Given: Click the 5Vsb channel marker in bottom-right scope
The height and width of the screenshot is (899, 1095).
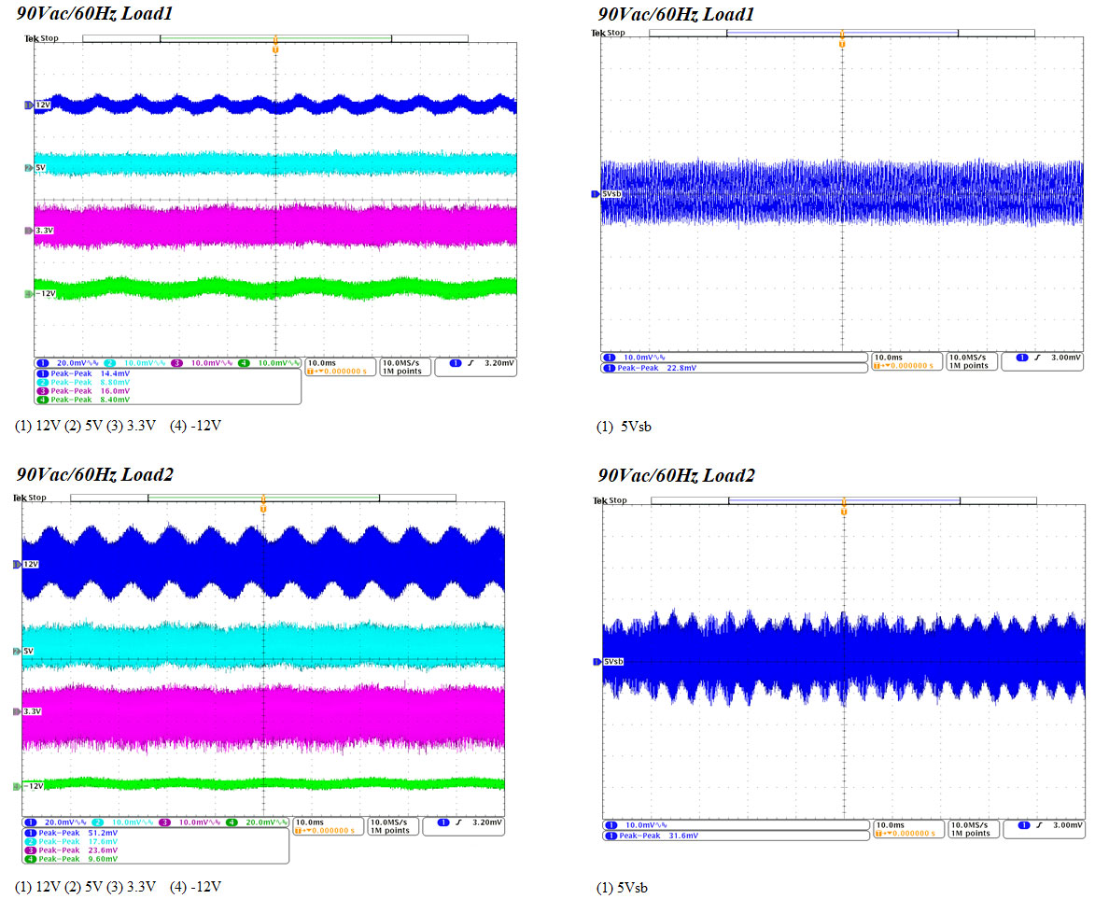Looking at the screenshot, I should [612, 662].
